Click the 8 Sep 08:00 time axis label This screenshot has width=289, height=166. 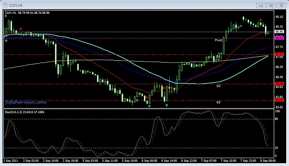point(268,160)
